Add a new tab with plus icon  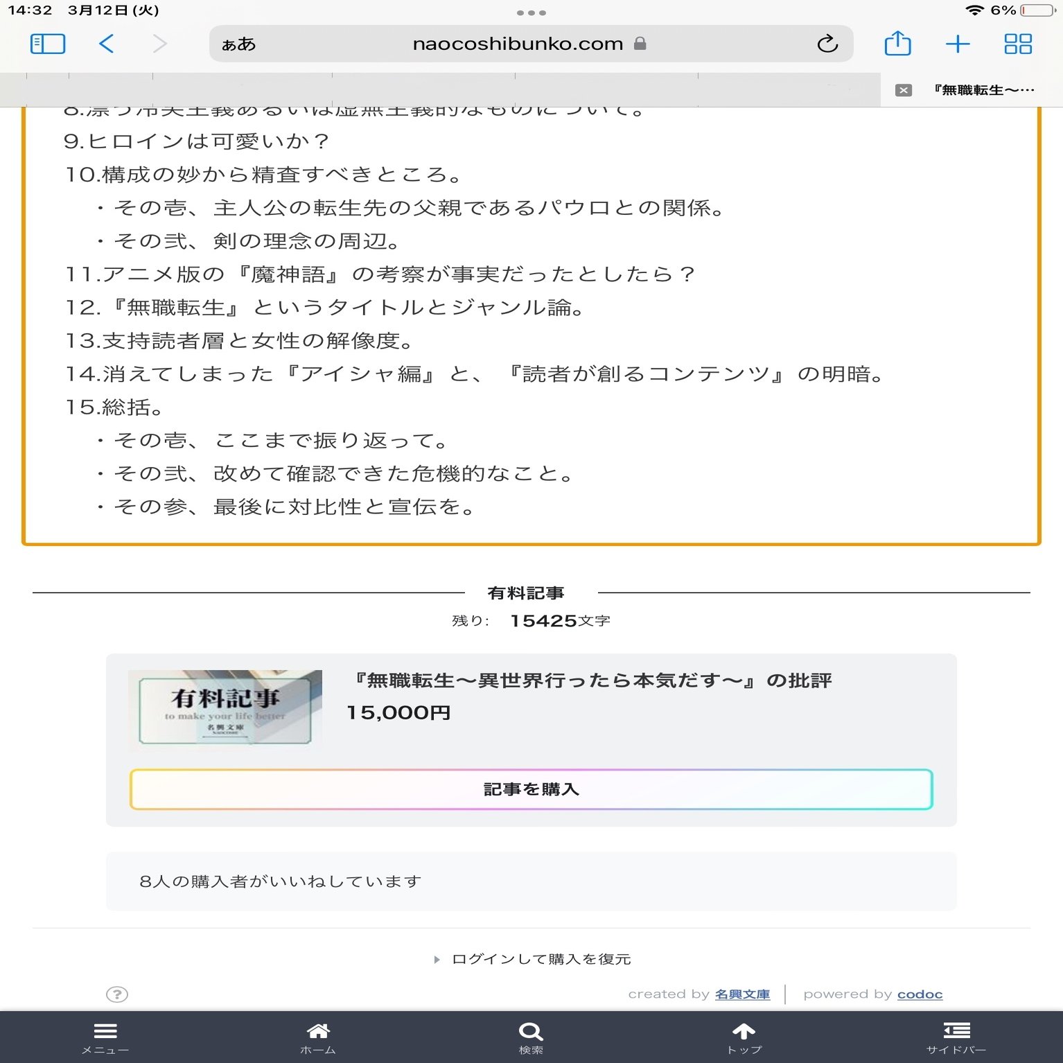tap(958, 44)
